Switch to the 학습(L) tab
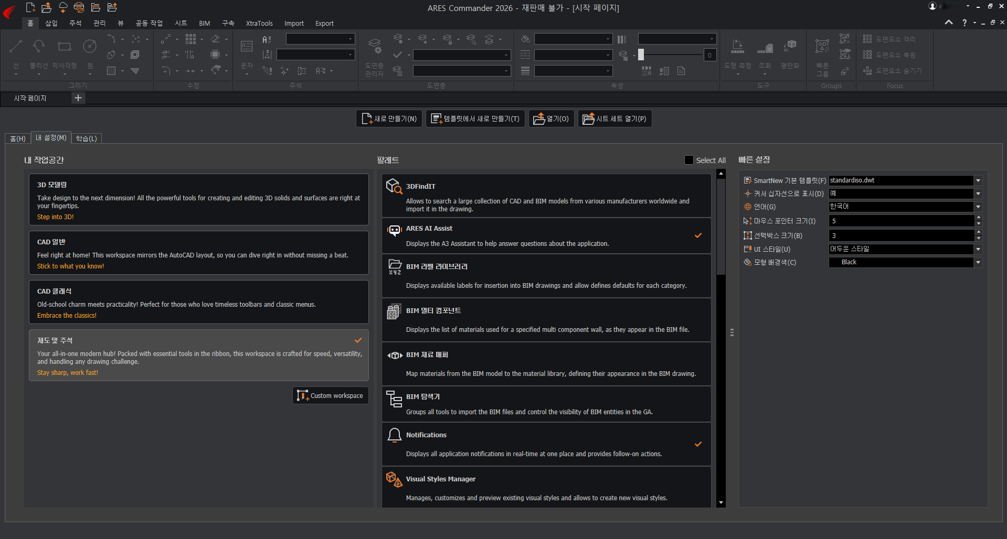This screenshot has width=1007, height=539. pyautogui.click(x=86, y=138)
